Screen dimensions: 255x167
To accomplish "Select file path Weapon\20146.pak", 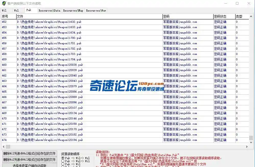I will point(50,119).
